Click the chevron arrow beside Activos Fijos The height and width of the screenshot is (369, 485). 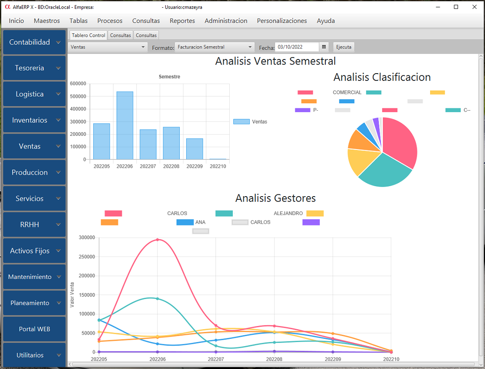(58, 251)
